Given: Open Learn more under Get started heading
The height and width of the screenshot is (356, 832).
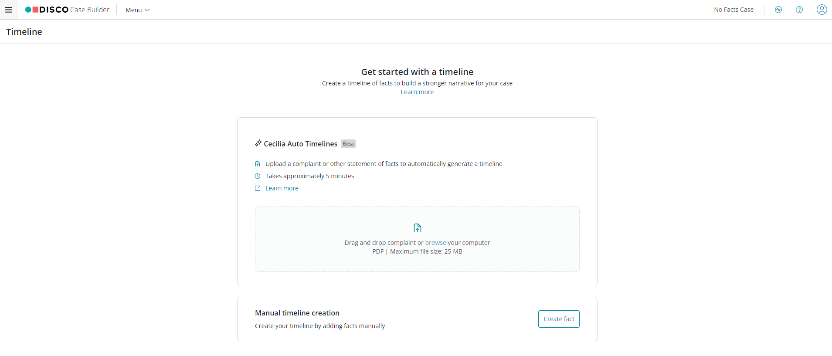Looking at the screenshot, I should pyautogui.click(x=417, y=92).
